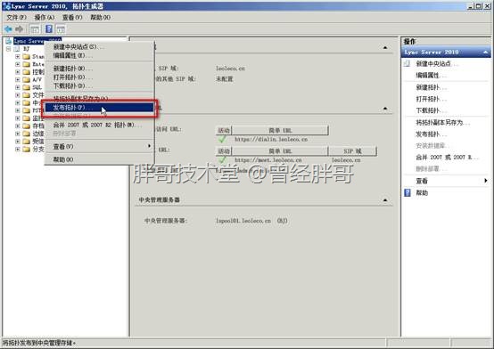Click the folder icon beside A/V

[x=27, y=79]
